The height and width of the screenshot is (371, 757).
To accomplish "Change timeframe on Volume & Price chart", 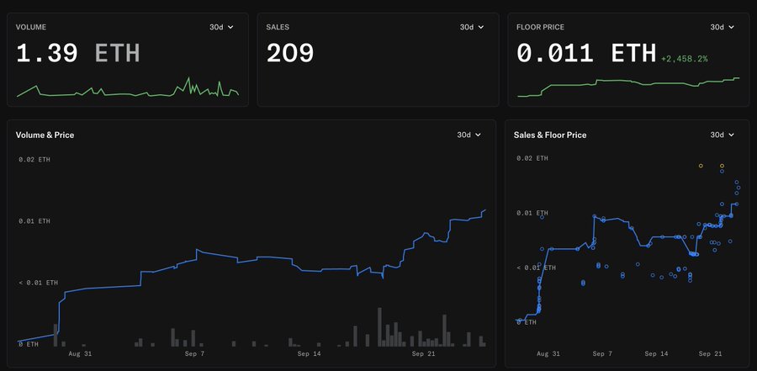I will pyautogui.click(x=468, y=135).
